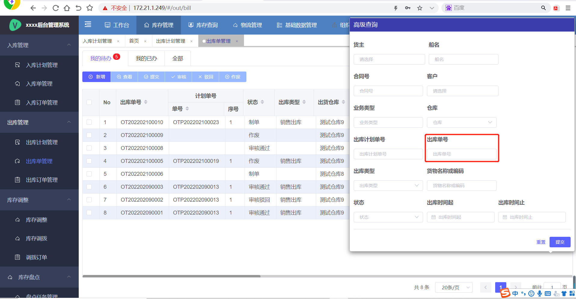Click the PDF extension icon
This screenshot has height=299, width=576.
pos(556,8)
